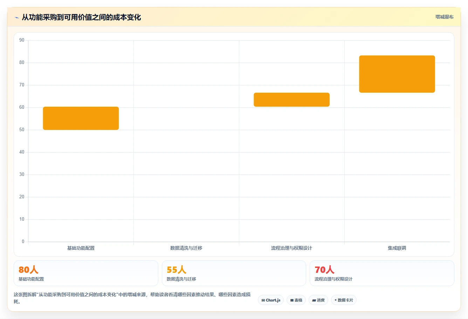
Task: Click the y-axis value 20
Action: 22,197
